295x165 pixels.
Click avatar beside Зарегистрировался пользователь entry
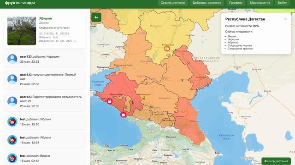pyautogui.click(x=12, y=101)
